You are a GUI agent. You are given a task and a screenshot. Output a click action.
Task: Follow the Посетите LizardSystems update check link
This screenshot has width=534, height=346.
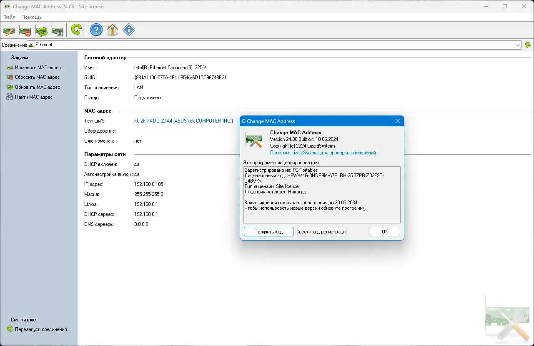[x=323, y=153]
